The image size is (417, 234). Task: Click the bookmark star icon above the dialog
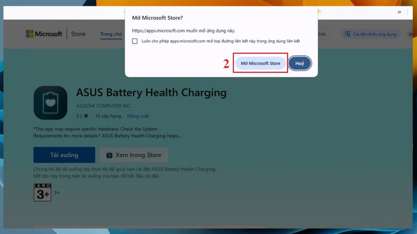(x=319, y=11)
